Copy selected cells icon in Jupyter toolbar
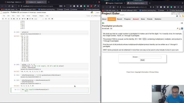This screenshot has width=184, height=103. pos(11,19)
